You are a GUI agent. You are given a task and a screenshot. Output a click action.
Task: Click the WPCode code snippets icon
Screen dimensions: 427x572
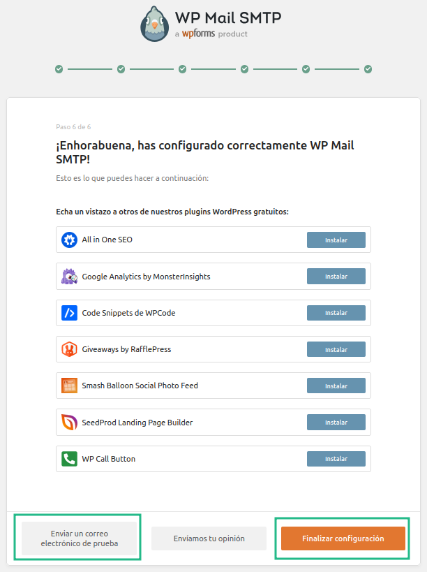point(69,313)
